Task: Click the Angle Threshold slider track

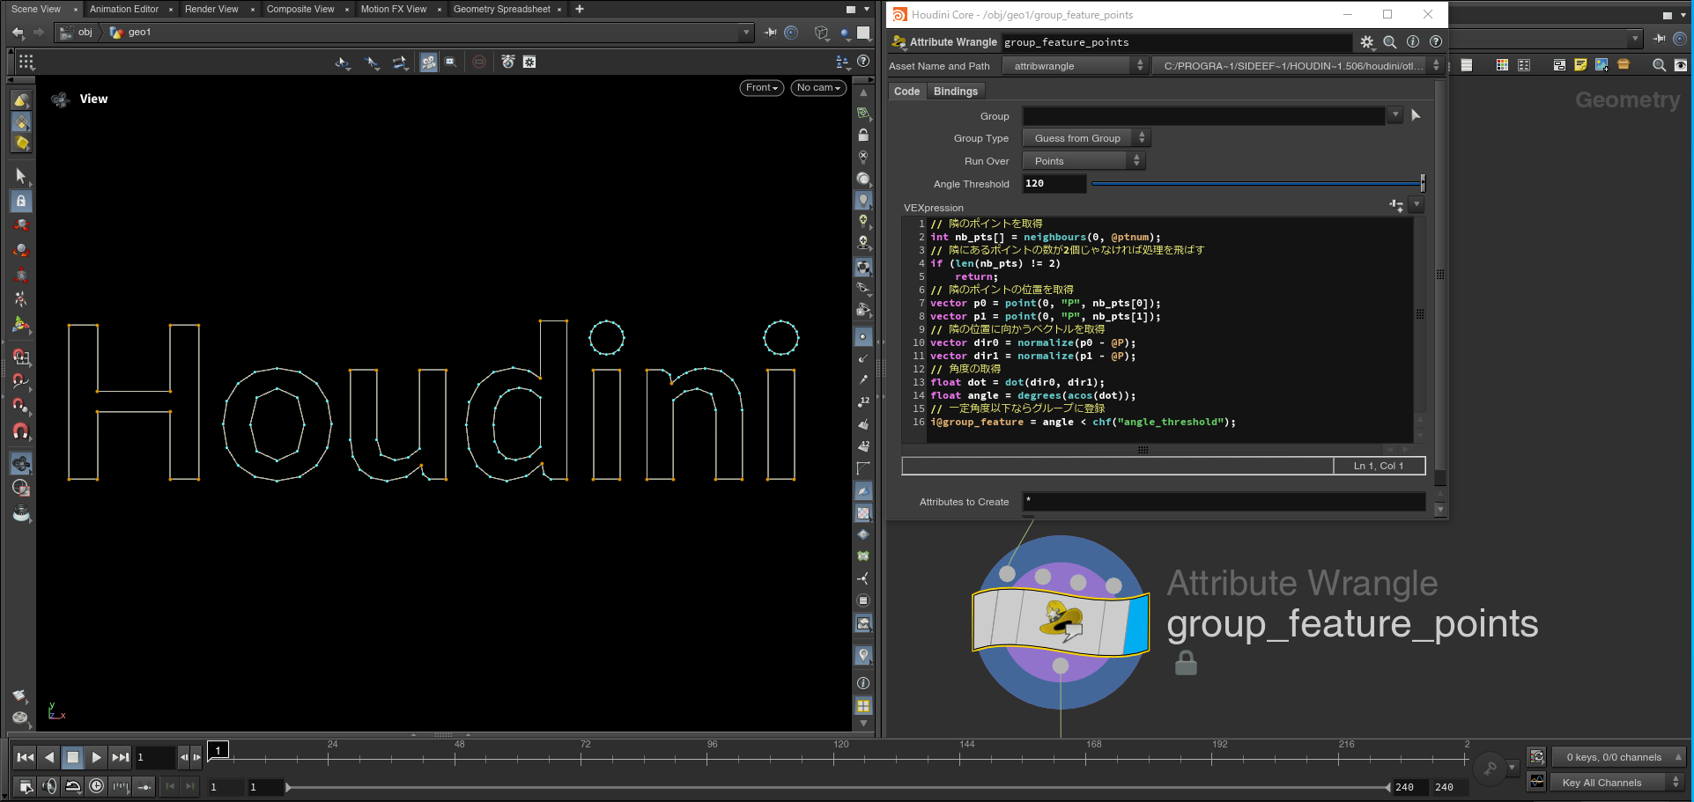Action: [1255, 184]
